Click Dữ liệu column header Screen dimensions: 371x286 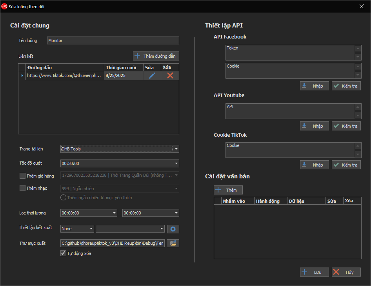(306, 201)
